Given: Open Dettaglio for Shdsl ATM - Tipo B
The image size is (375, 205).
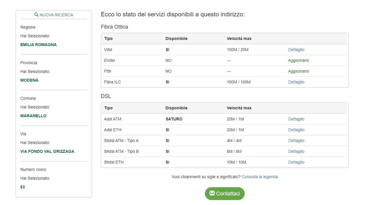Looking at the screenshot, I should (x=296, y=151).
